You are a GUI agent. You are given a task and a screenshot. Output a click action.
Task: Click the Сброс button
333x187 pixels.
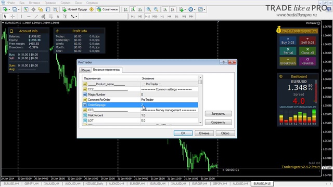225,133
